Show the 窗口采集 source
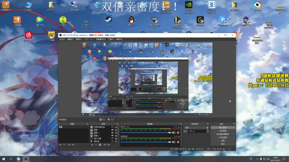This screenshot has height=162, width=289. [112, 138]
